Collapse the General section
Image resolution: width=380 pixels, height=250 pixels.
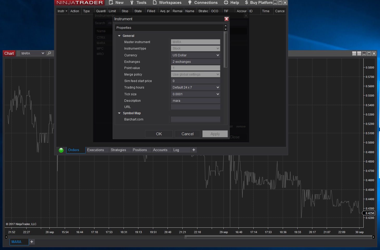(x=119, y=36)
